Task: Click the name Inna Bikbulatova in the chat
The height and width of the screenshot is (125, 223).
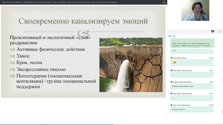Action: [180, 58]
